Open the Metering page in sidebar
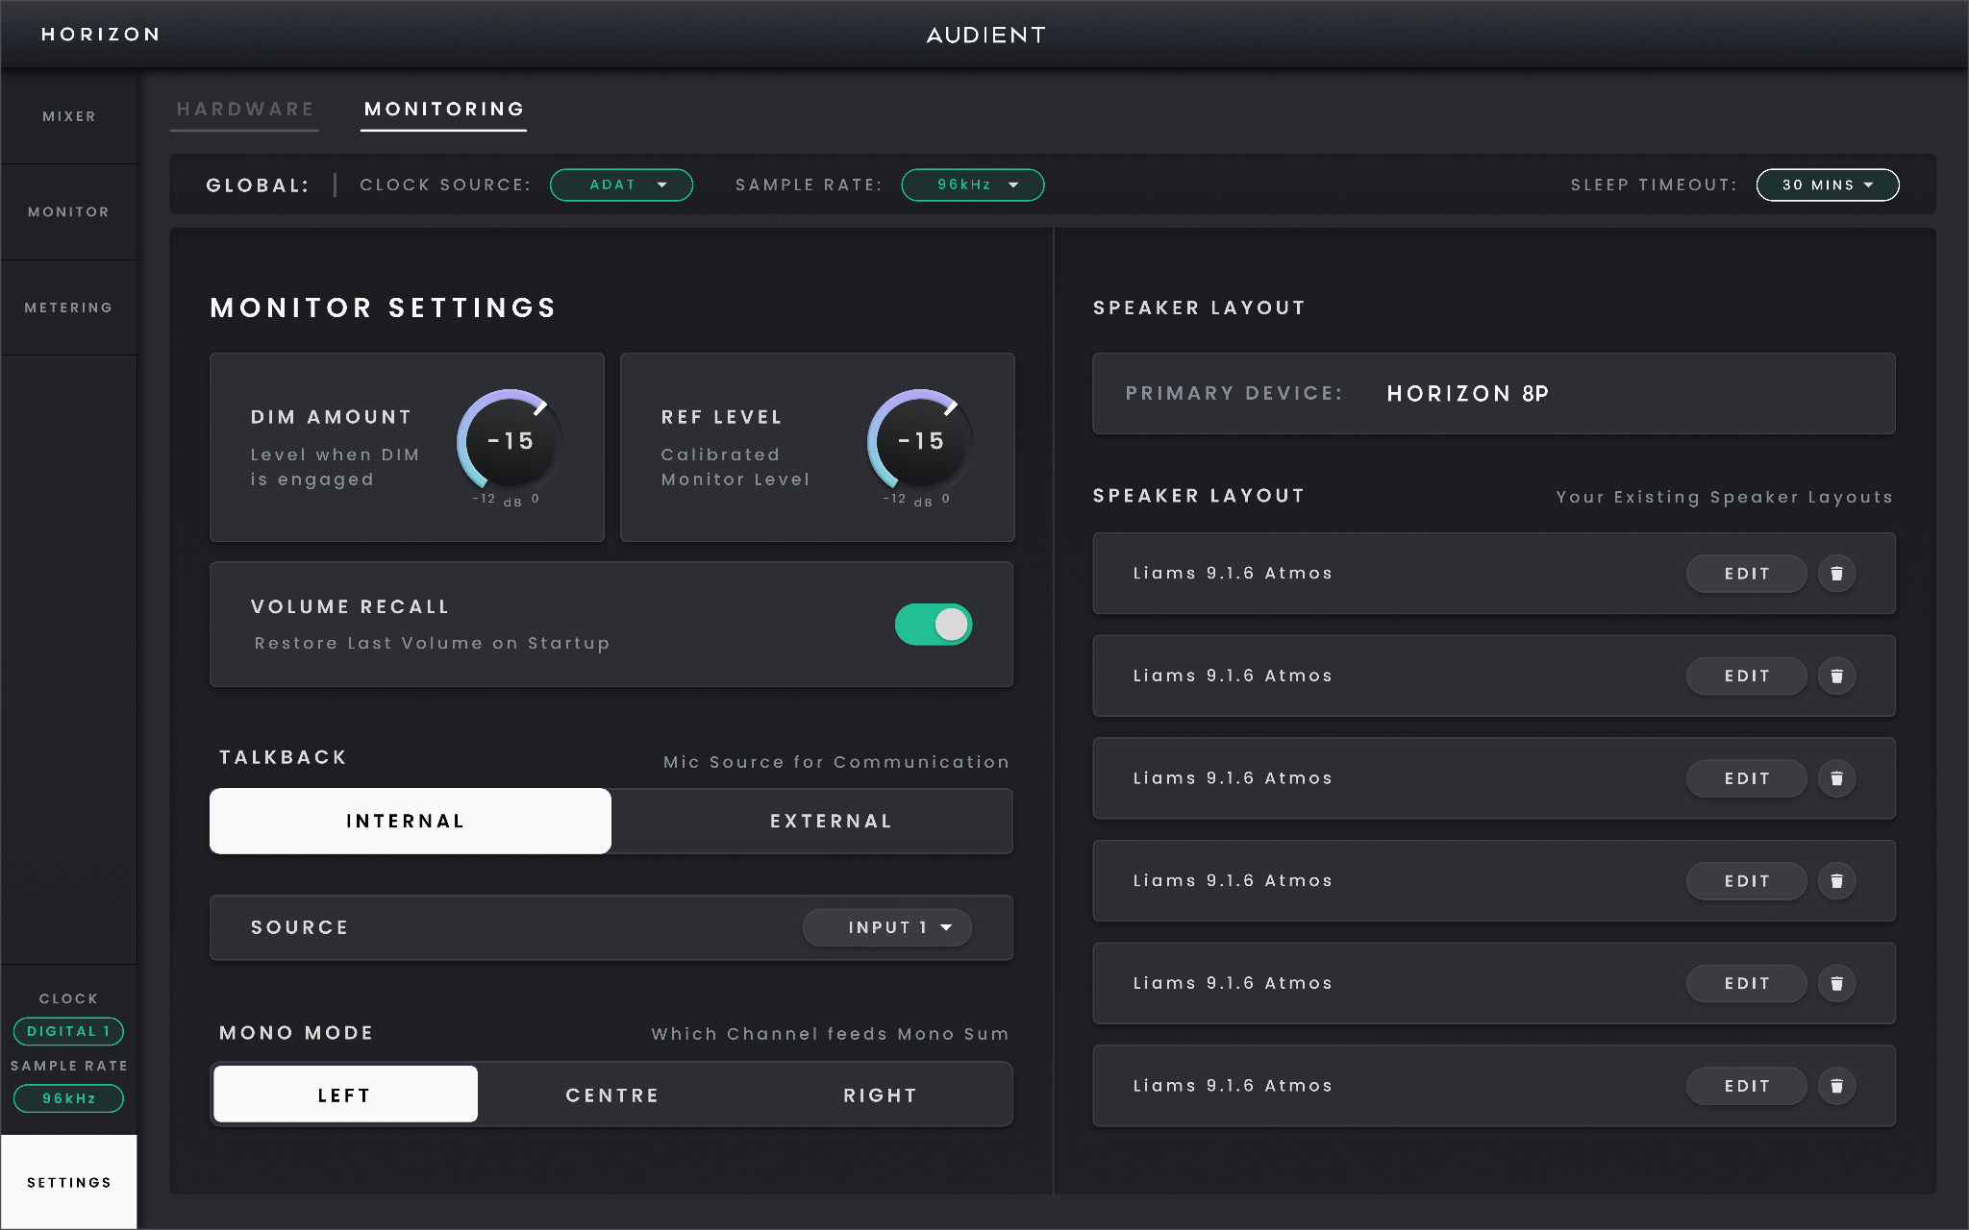The height and width of the screenshot is (1230, 1969). 69,307
